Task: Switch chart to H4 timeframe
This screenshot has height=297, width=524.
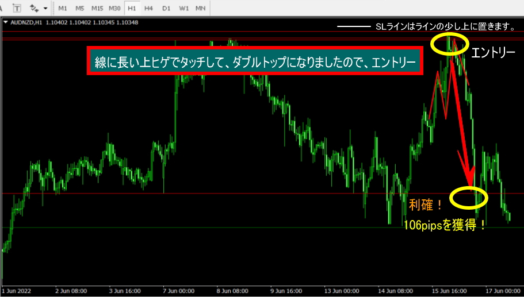Action: tap(149, 8)
